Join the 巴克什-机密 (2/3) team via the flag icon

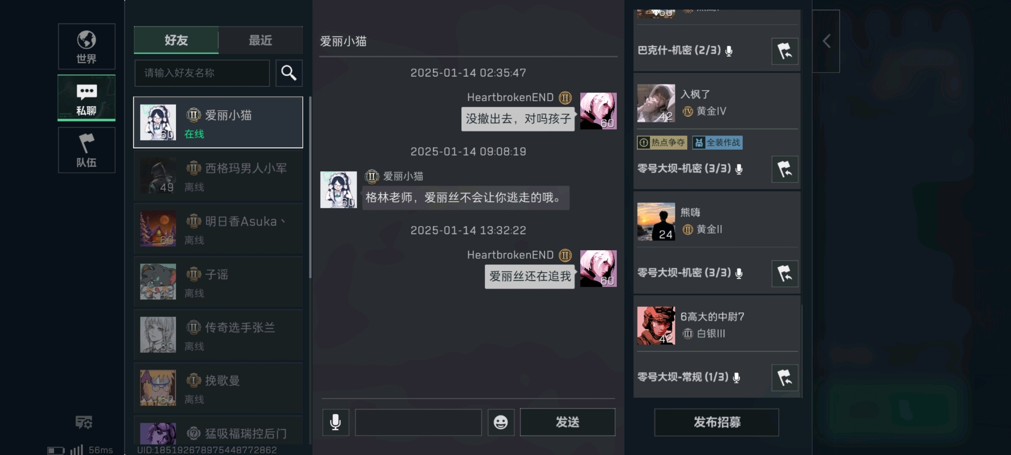(785, 51)
